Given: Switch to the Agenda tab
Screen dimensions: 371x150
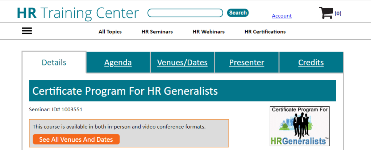Looking at the screenshot, I should [x=118, y=63].
